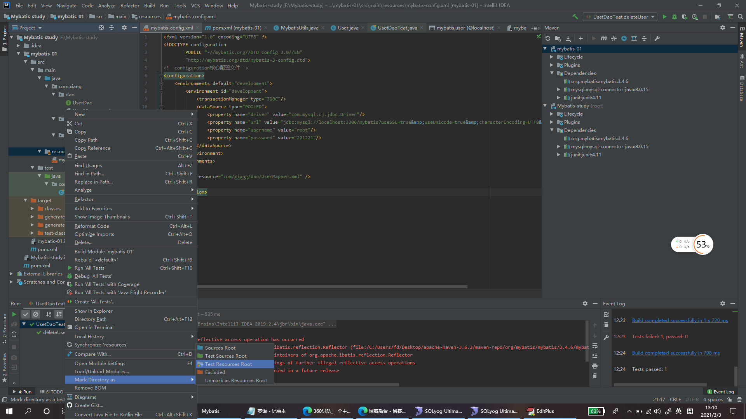Click Execute Maven Goal 'm' icon
The width and height of the screenshot is (746, 419).
603,38
